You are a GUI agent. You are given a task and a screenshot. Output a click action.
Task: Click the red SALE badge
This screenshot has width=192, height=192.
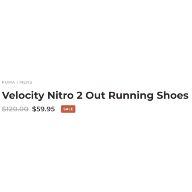coord(68,109)
